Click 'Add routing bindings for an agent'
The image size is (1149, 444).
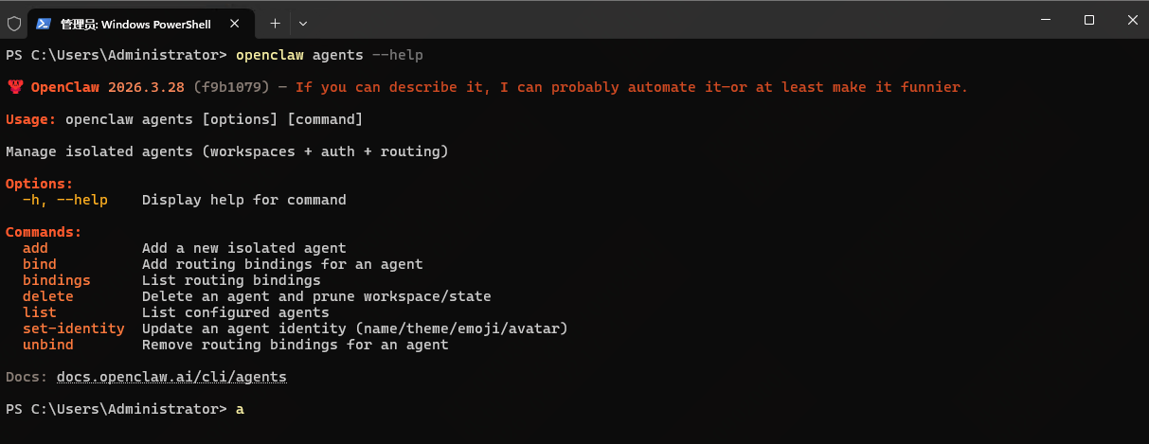[282, 264]
